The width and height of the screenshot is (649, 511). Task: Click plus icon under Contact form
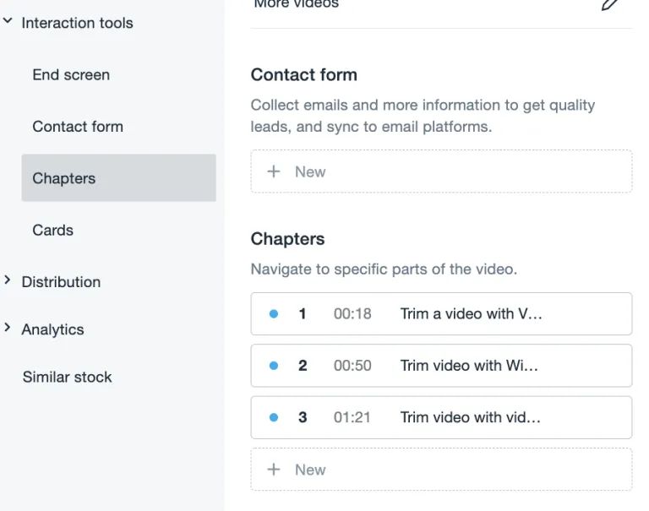[274, 171]
